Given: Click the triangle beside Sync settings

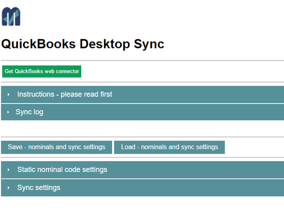Looking at the screenshot, I should click(9, 188).
